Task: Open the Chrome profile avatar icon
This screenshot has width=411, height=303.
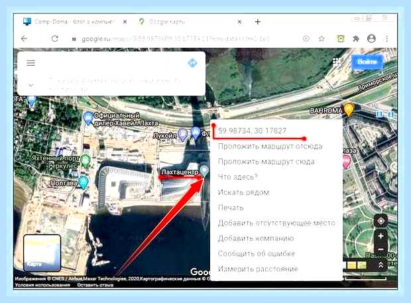Action: [x=371, y=38]
